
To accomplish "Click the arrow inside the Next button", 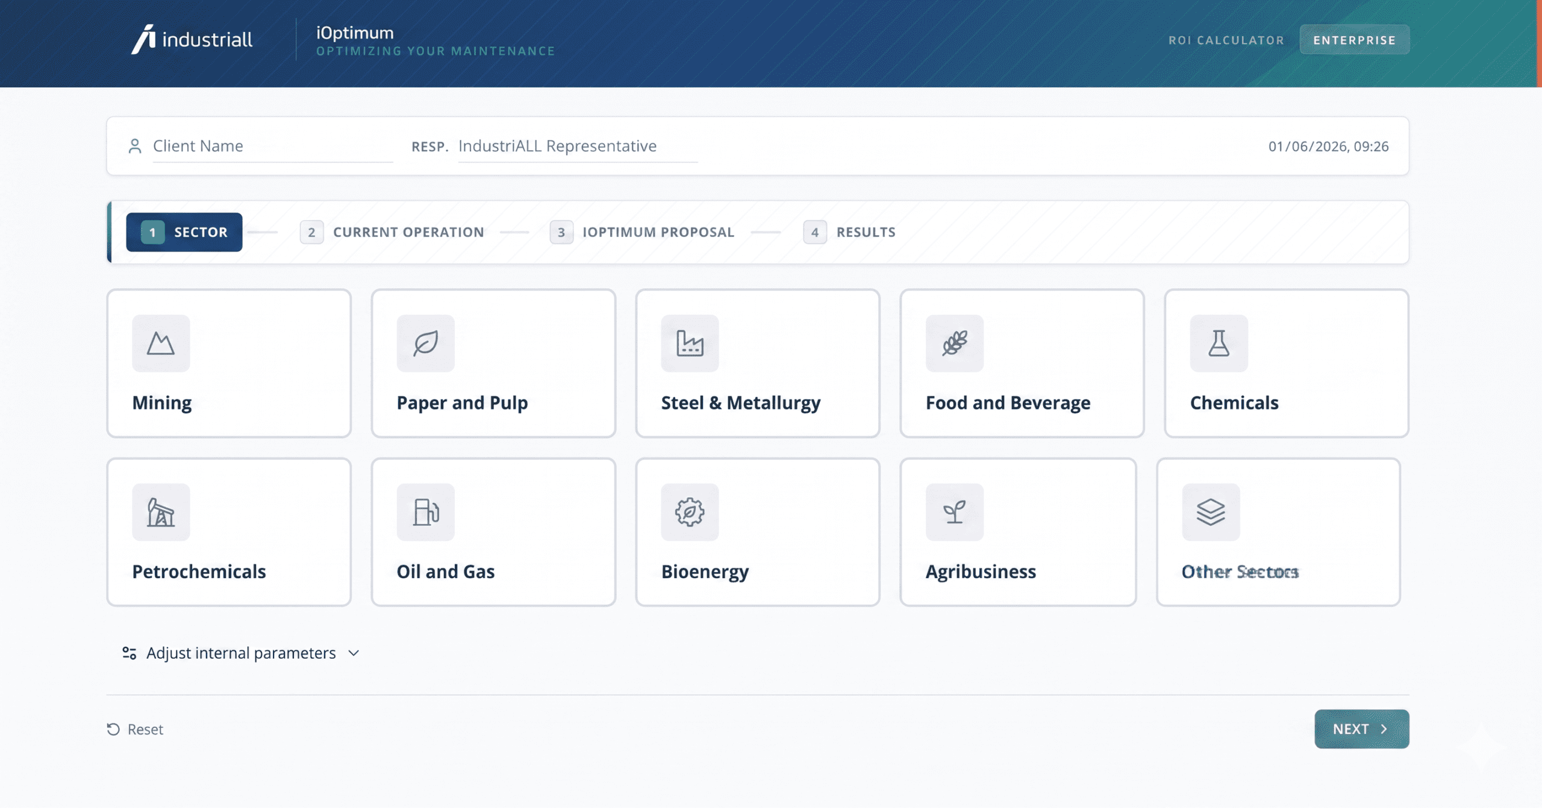I will click(x=1384, y=729).
